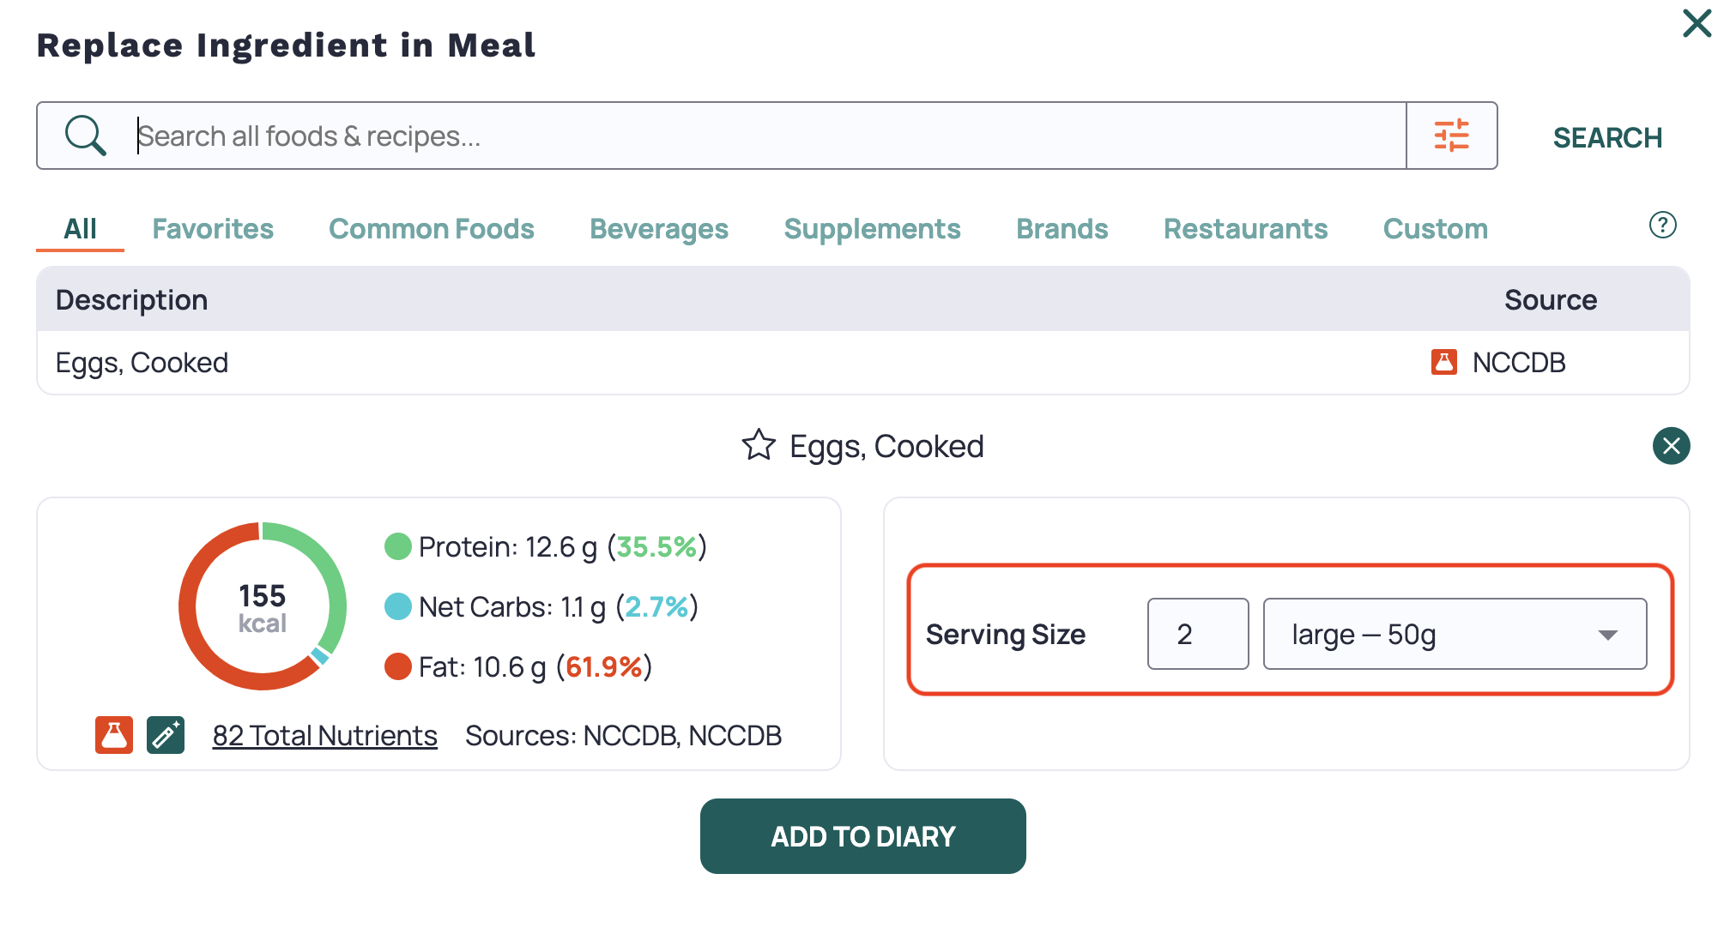Screen dimensions: 1730x952
Task: Click the help question mark icon
Action: pyautogui.click(x=1663, y=225)
